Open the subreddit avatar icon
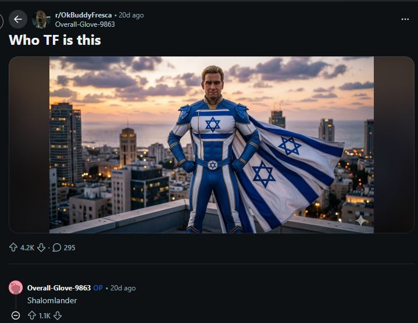 pyautogui.click(x=41, y=19)
